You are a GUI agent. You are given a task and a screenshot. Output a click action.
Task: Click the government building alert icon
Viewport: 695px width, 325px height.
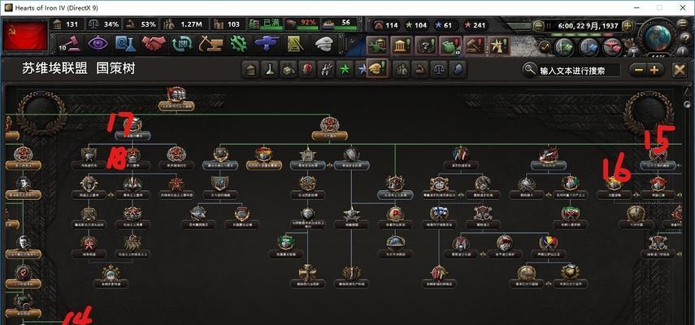pyautogui.click(x=402, y=45)
